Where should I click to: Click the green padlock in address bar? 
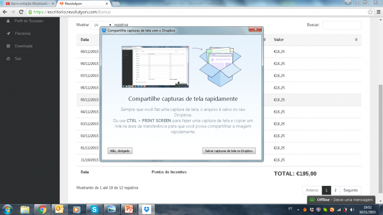30,11
